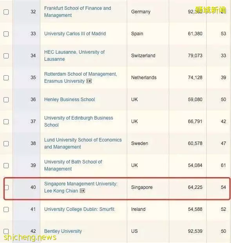Select the country cell 'Ireland'

(138, 209)
